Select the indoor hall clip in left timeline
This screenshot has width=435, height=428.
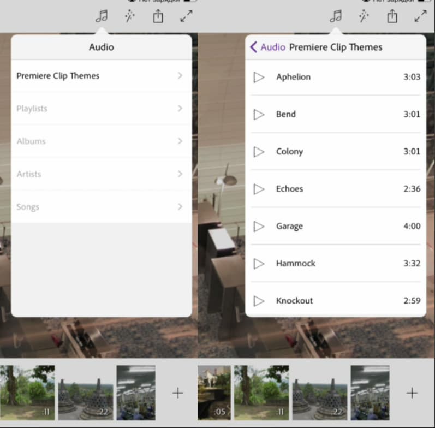click(x=136, y=393)
